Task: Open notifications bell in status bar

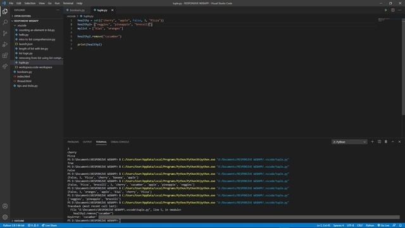Action: 401,225
